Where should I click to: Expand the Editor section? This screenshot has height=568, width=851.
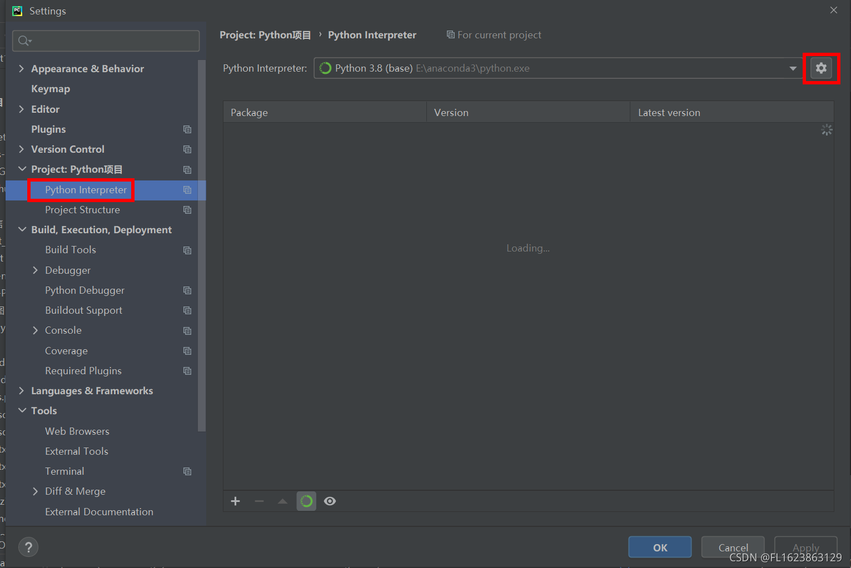pos(21,109)
